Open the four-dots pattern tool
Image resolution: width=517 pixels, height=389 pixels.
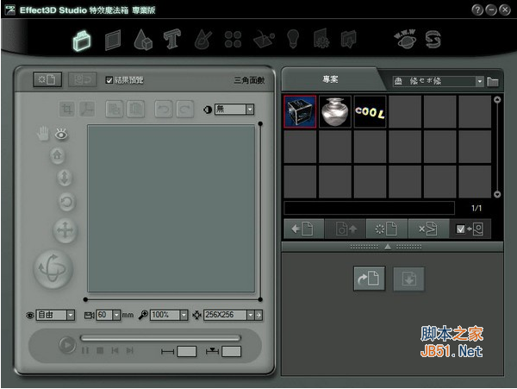coord(233,40)
